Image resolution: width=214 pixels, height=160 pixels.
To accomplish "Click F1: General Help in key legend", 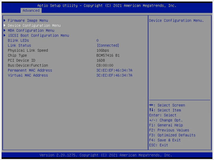I will [166, 125].
